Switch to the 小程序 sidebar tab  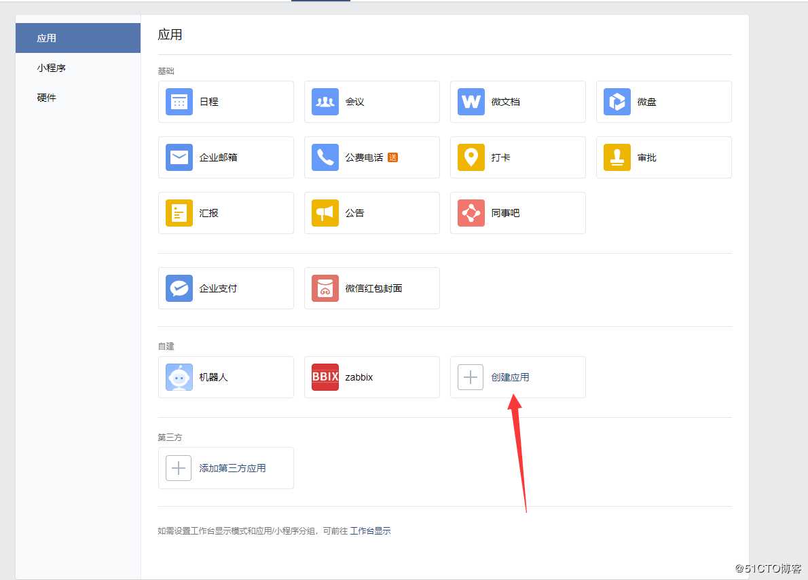pos(78,68)
